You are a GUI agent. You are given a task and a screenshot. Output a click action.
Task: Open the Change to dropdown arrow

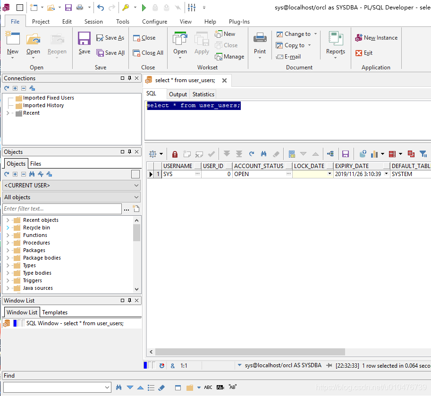tap(315, 34)
